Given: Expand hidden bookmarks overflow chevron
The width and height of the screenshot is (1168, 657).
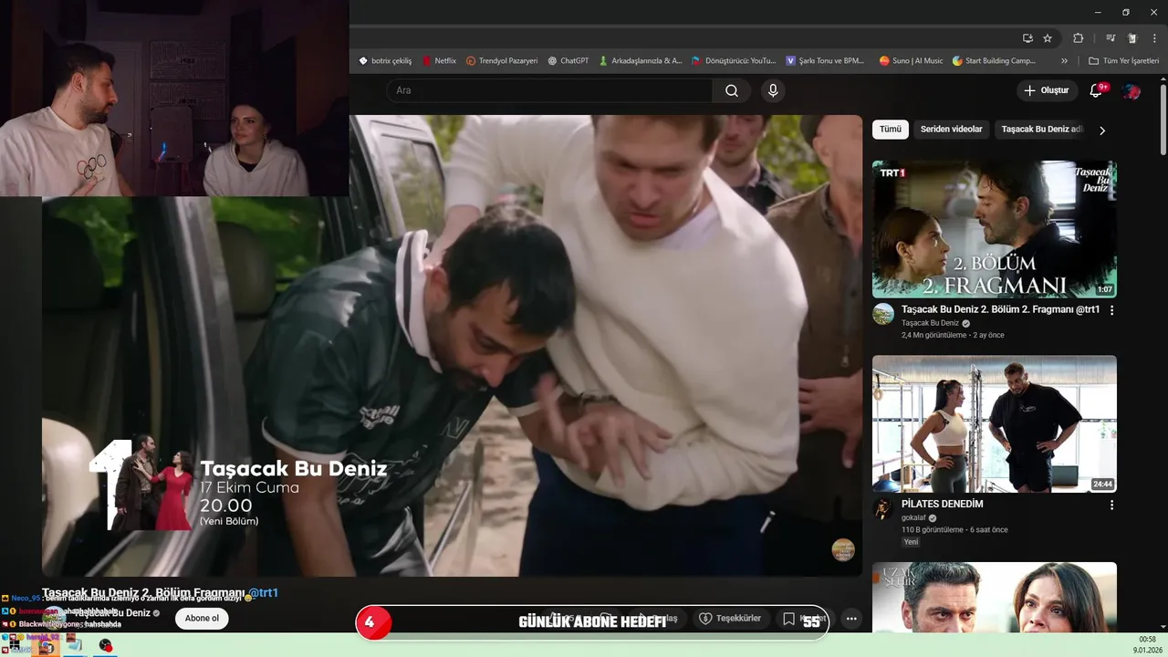Looking at the screenshot, I should (1064, 61).
